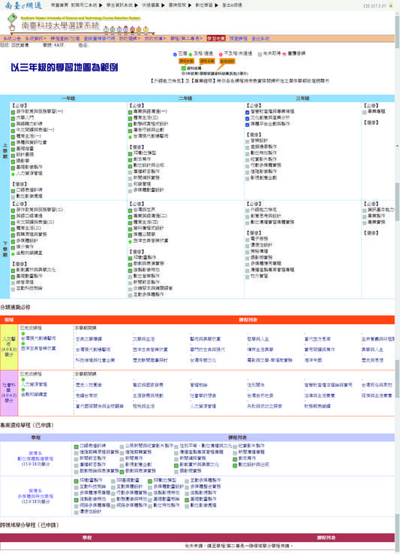400x554 pixels.
Task: Open 預選課程 in the nav bar
Action: (239, 38)
